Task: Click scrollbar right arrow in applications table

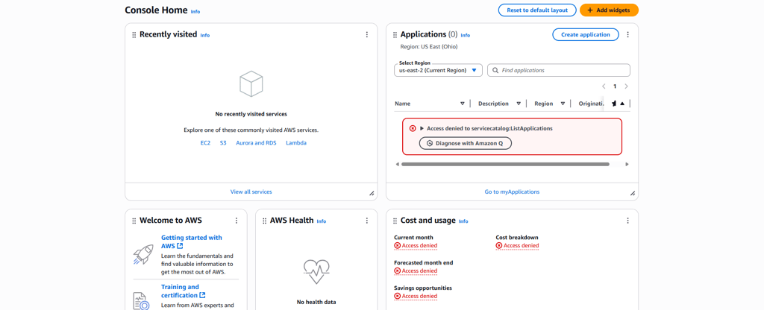Action: click(x=627, y=165)
